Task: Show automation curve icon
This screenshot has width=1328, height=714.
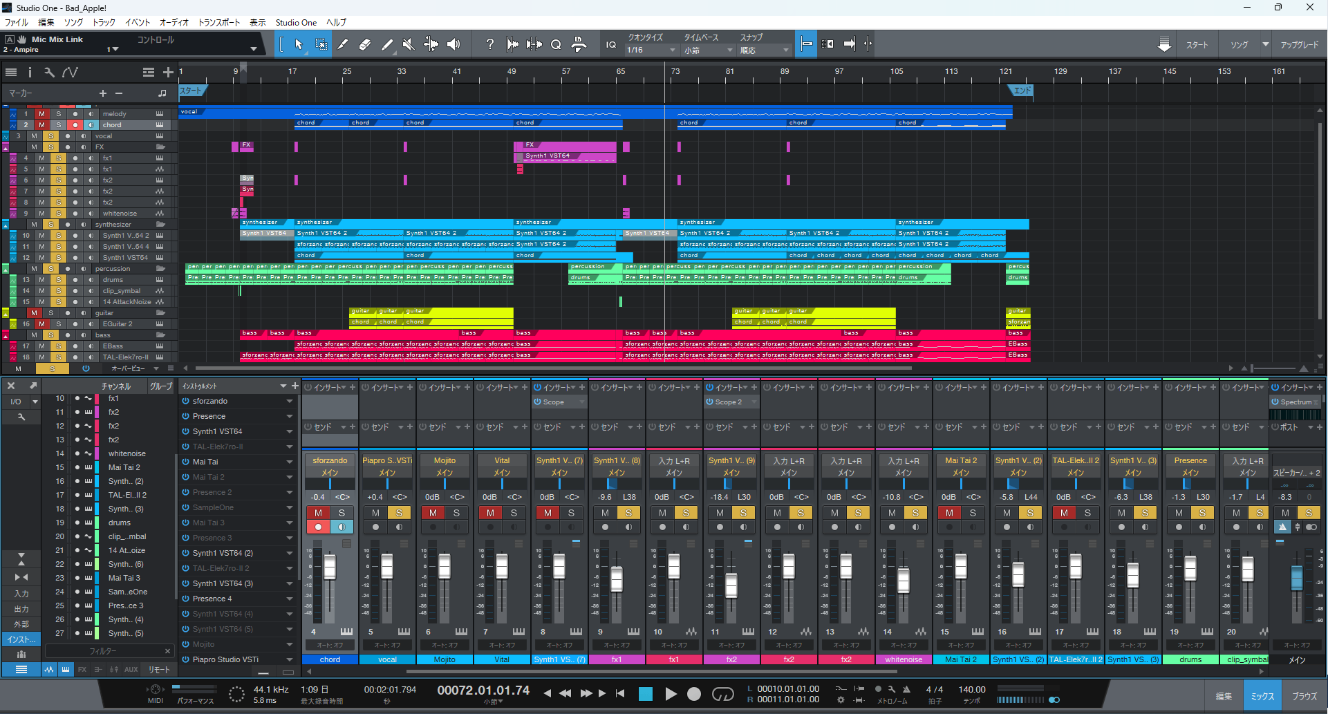Action: [70, 72]
